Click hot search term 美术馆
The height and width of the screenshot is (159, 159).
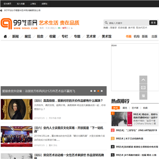tap(131, 28)
